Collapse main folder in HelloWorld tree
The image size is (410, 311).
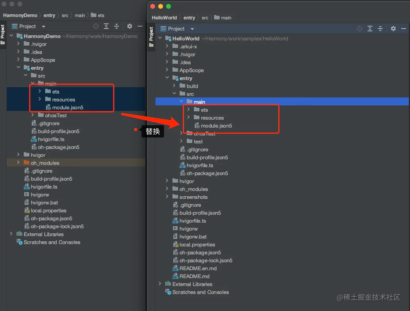[x=182, y=102]
